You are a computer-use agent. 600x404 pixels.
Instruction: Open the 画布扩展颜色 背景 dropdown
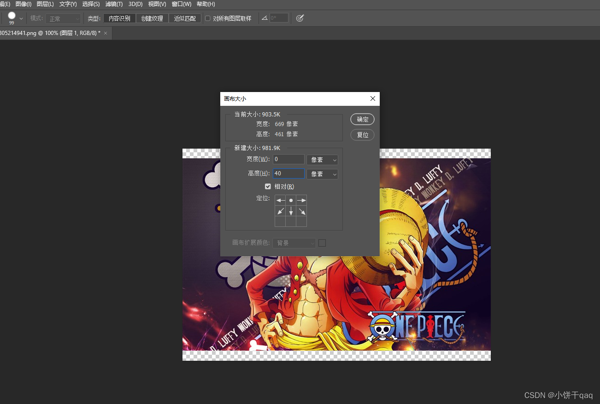(294, 243)
